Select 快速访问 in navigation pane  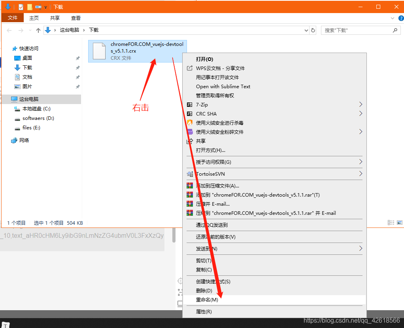click(28, 49)
